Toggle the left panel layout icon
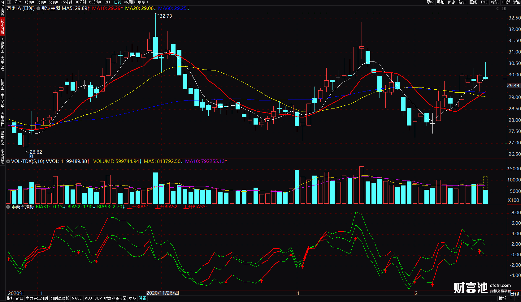Image resolution: width=521 pixels, height=302 pixels. point(9,2)
